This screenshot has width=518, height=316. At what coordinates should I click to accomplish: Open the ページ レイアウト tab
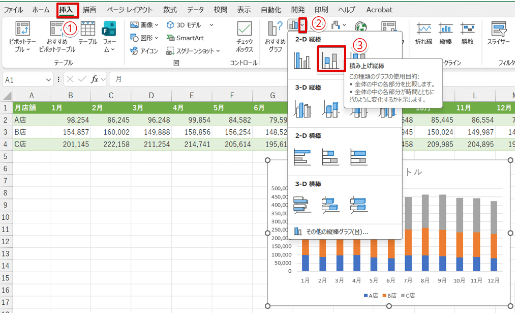tap(130, 10)
